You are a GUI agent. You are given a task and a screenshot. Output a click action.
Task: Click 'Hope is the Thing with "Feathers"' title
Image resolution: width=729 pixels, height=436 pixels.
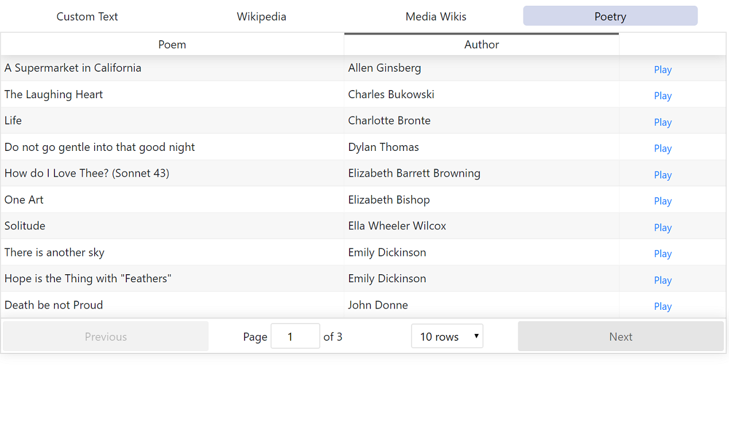(x=88, y=278)
